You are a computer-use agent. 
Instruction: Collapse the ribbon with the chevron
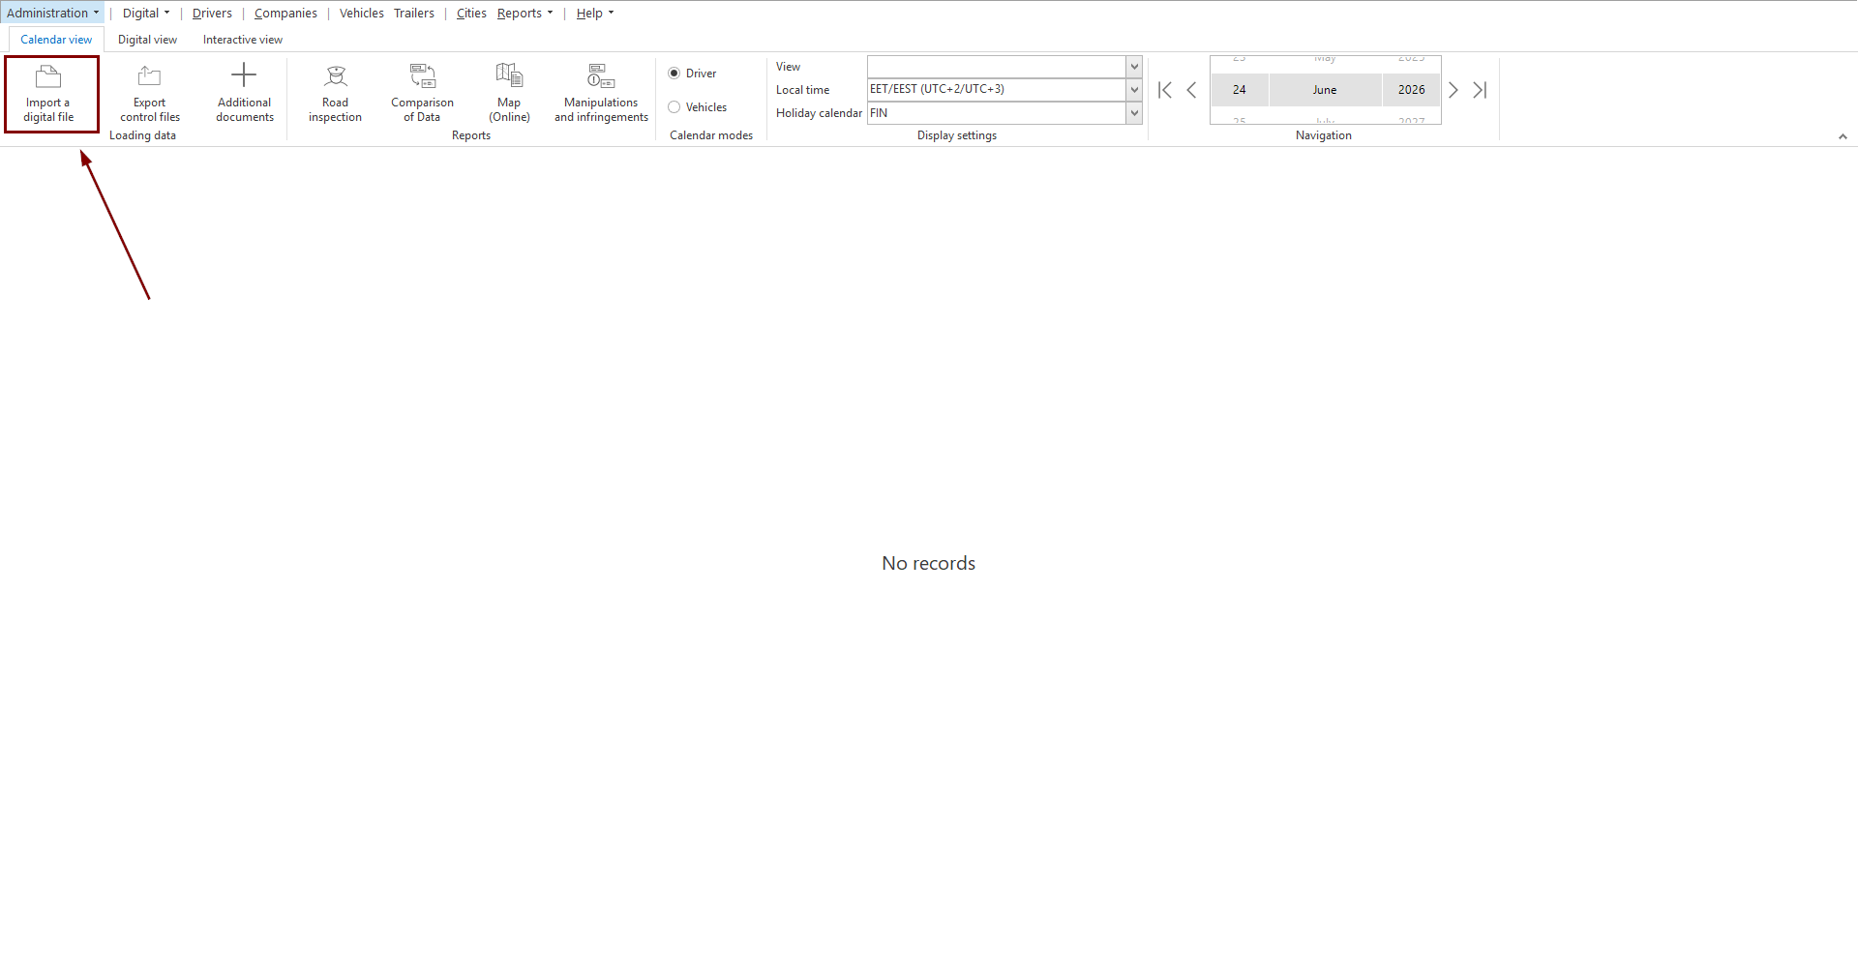pos(1843,136)
